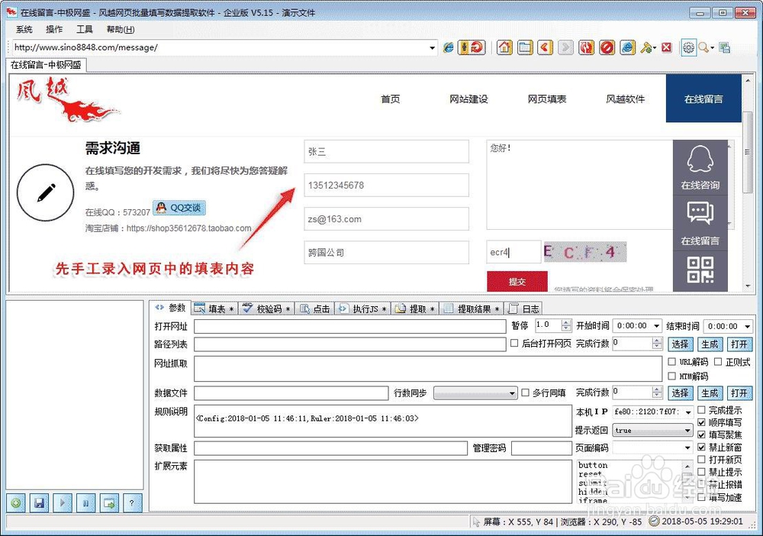Open the folder browse icon in toolbar

[525, 47]
